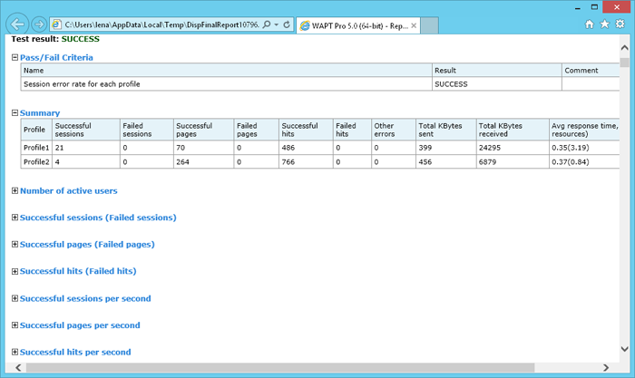Click the Successful pages column header

pos(204,130)
